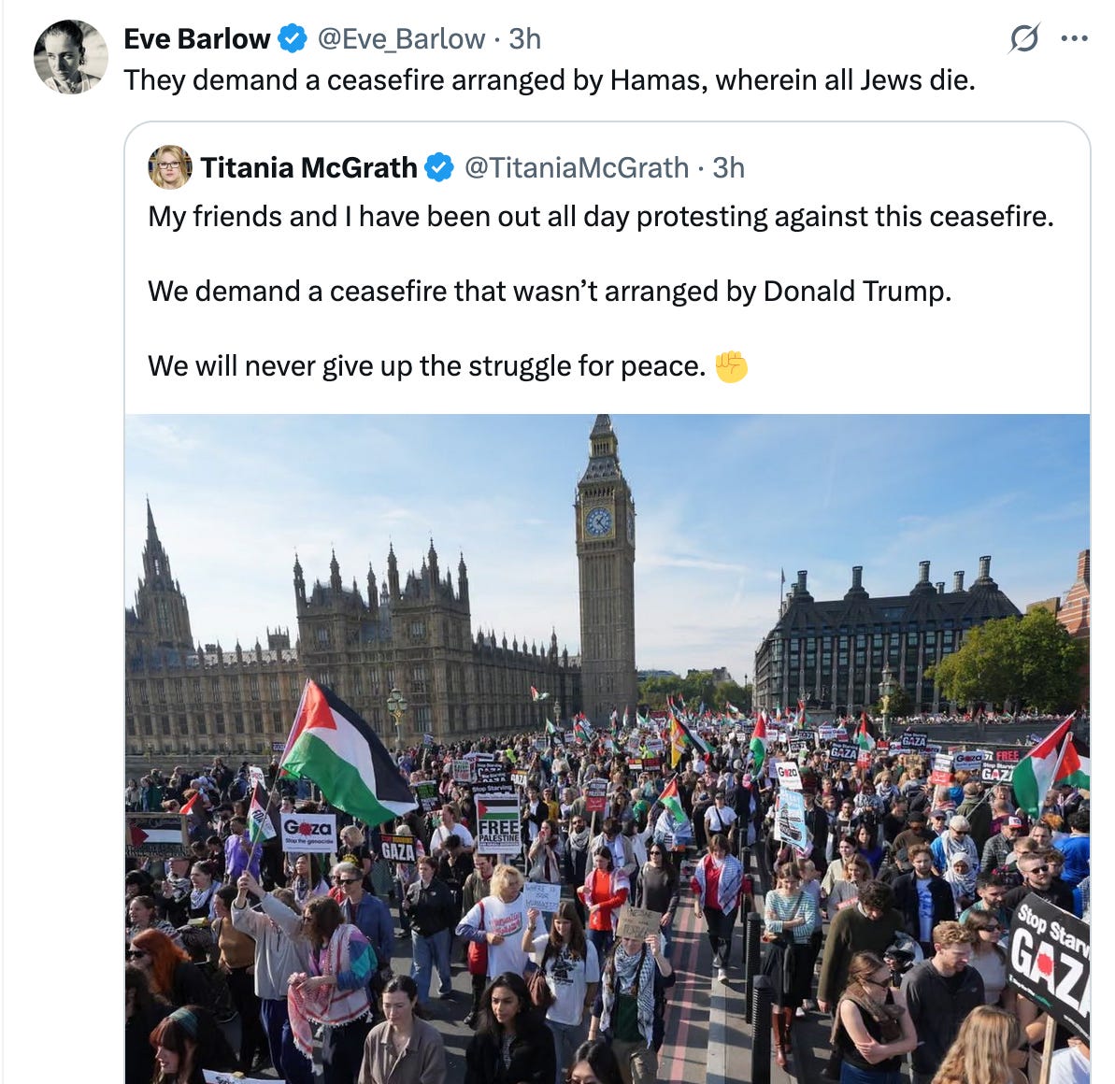Open Eve Barlow's profile picture
The width and height of the screenshot is (1115, 1084).
click(x=70, y=57)
